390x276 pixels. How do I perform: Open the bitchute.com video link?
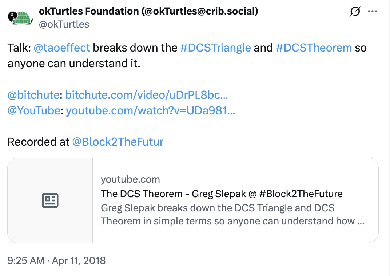pos(147,95)
